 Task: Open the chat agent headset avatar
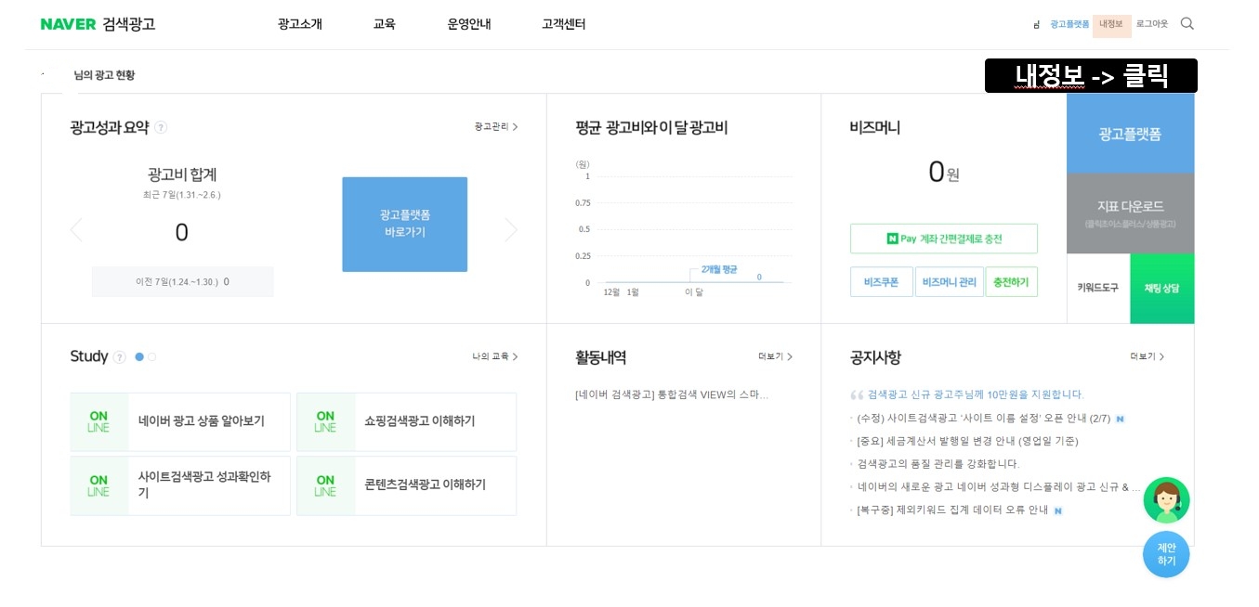pyautogui.click(x=1166, y=500)
